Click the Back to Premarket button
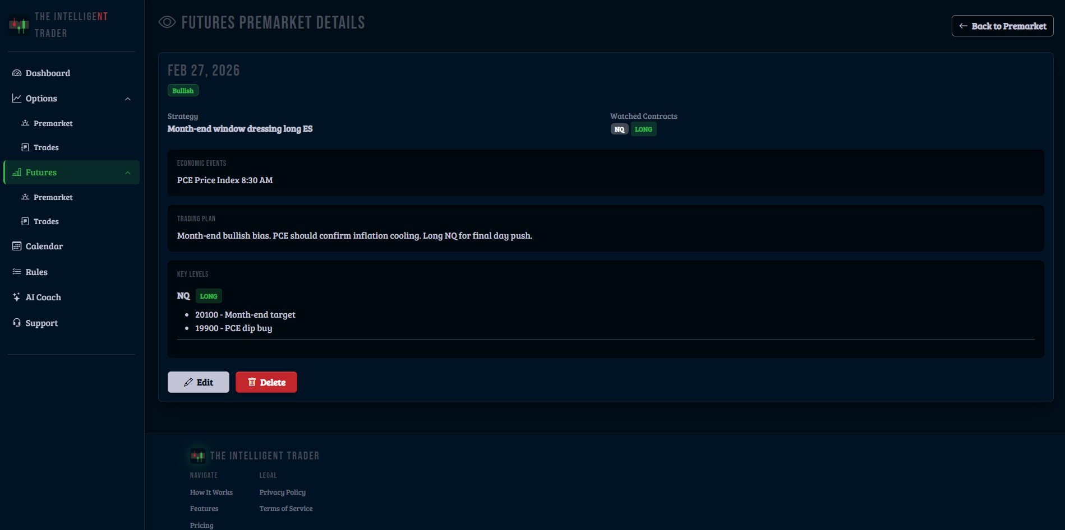Image resolution: width=1065 pixels, height=530 pixels. pyautogui.click(x=1002, y=26)
